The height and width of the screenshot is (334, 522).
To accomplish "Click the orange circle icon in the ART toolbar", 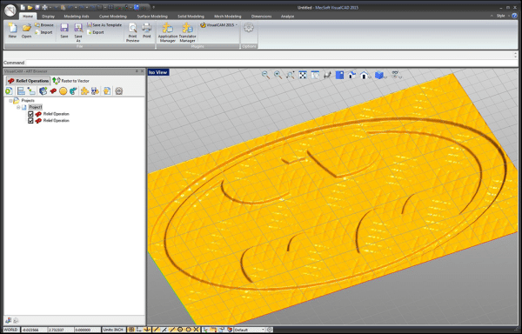I will click(x=63, y=90).
